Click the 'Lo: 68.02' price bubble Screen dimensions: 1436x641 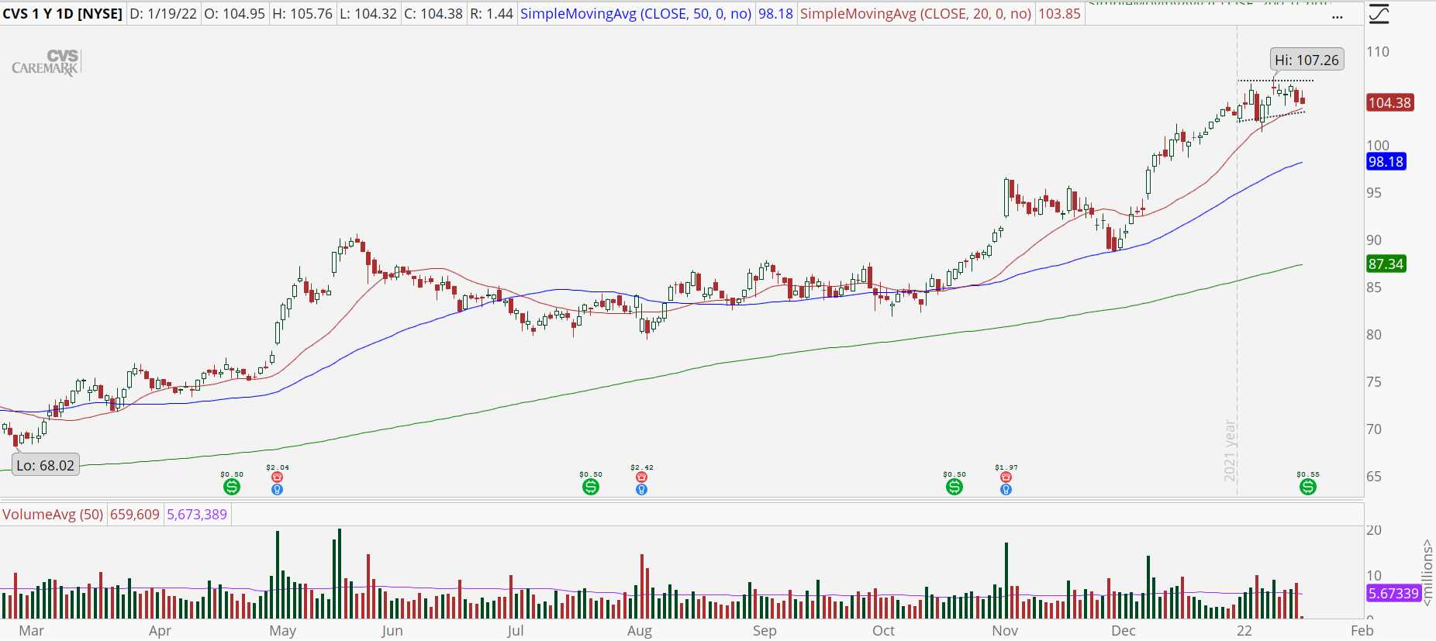[46, 465]
